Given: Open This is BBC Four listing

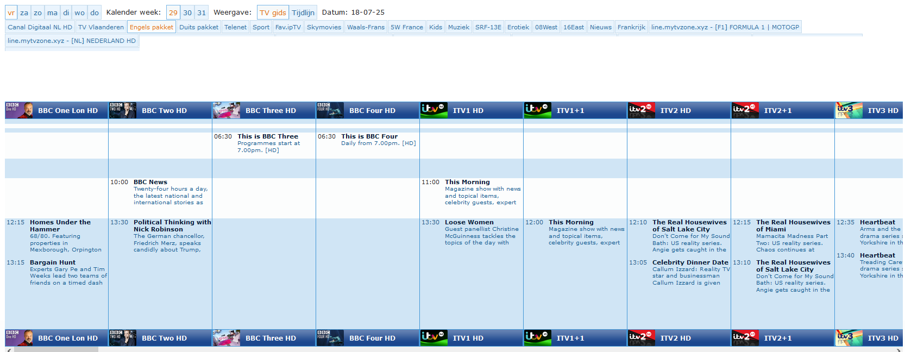Looking at the screenshot, I should click(369, 136).
